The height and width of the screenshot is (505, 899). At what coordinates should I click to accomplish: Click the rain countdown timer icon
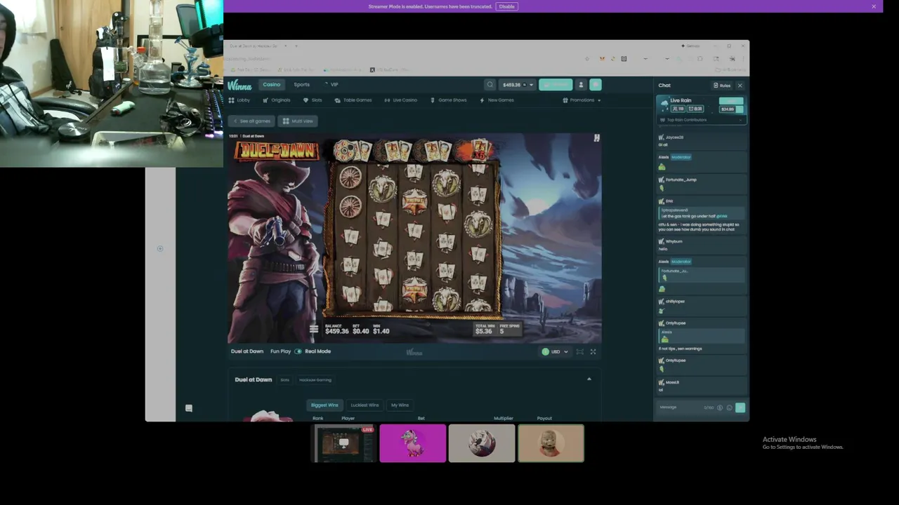pyautogui.click(x=695, y=109)
